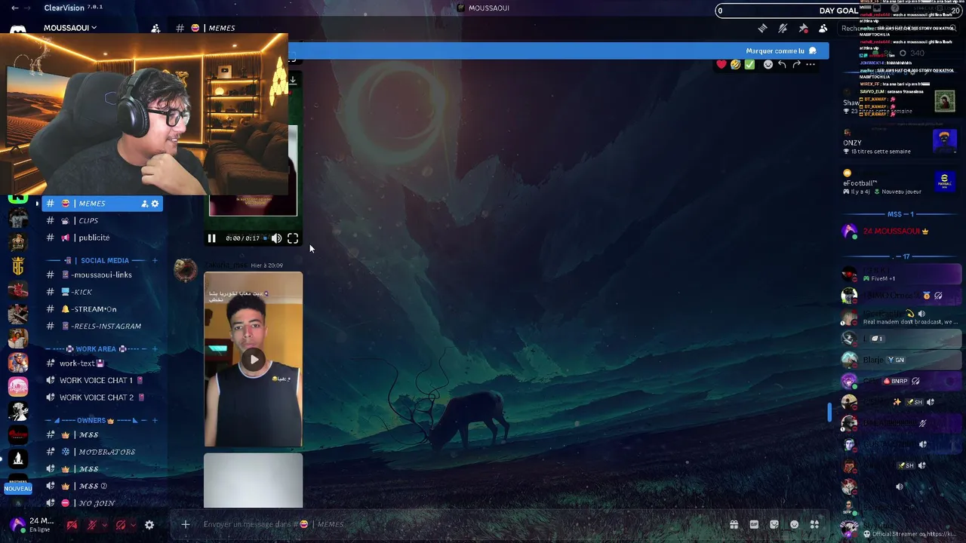Focus the message input for MEMES

pyautogui.click(x=460, y=524)
